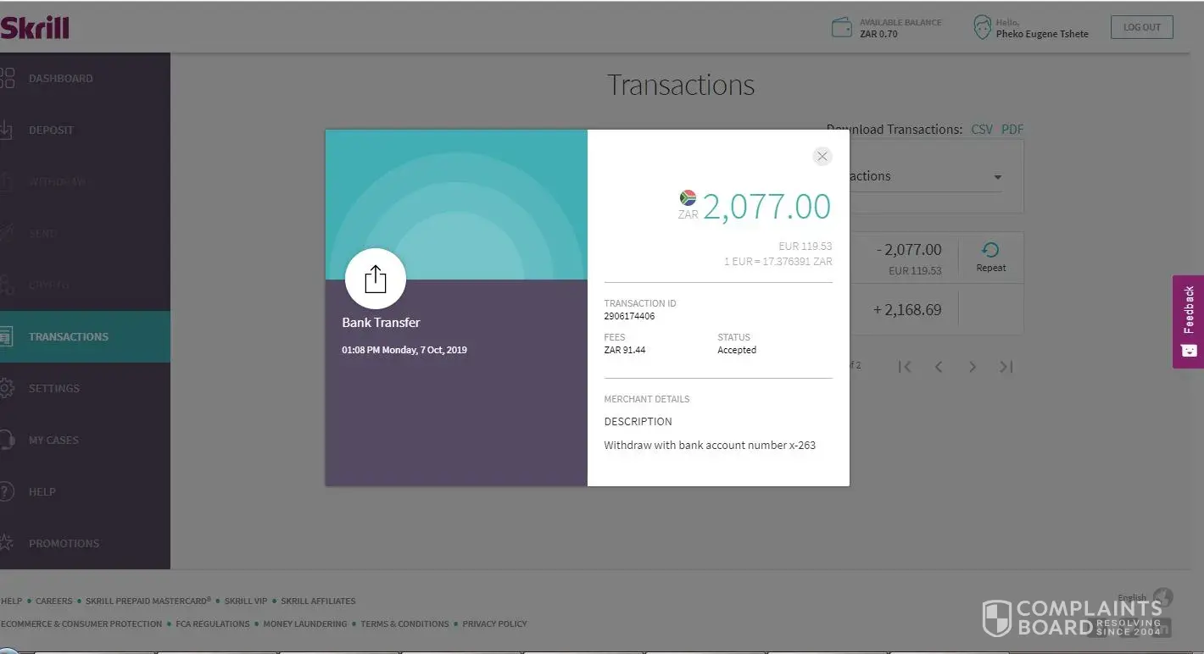The image size is (1204, 654).
Task: Open the TERMS & CONDITIONS footer link
Action: coord(404,624)
